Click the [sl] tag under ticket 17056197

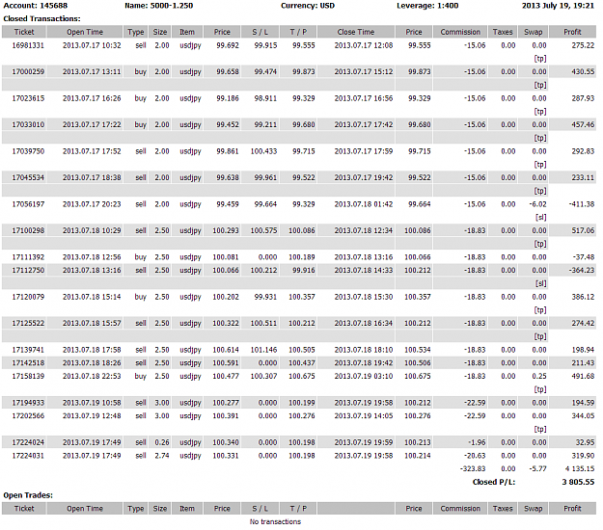click(540, 218)
